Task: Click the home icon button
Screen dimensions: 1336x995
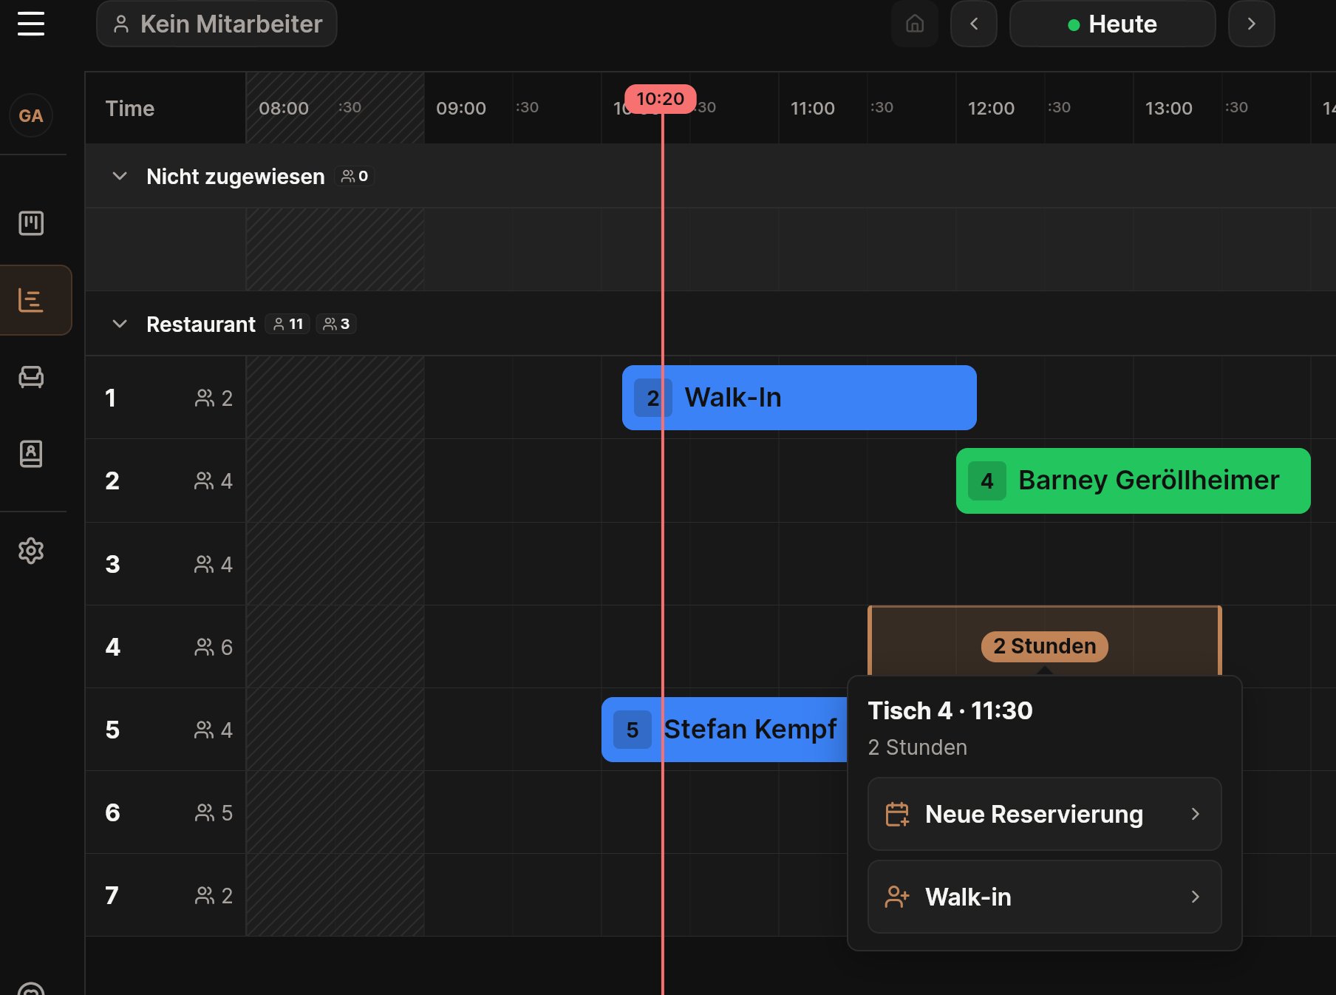Action: coord(915,24)
